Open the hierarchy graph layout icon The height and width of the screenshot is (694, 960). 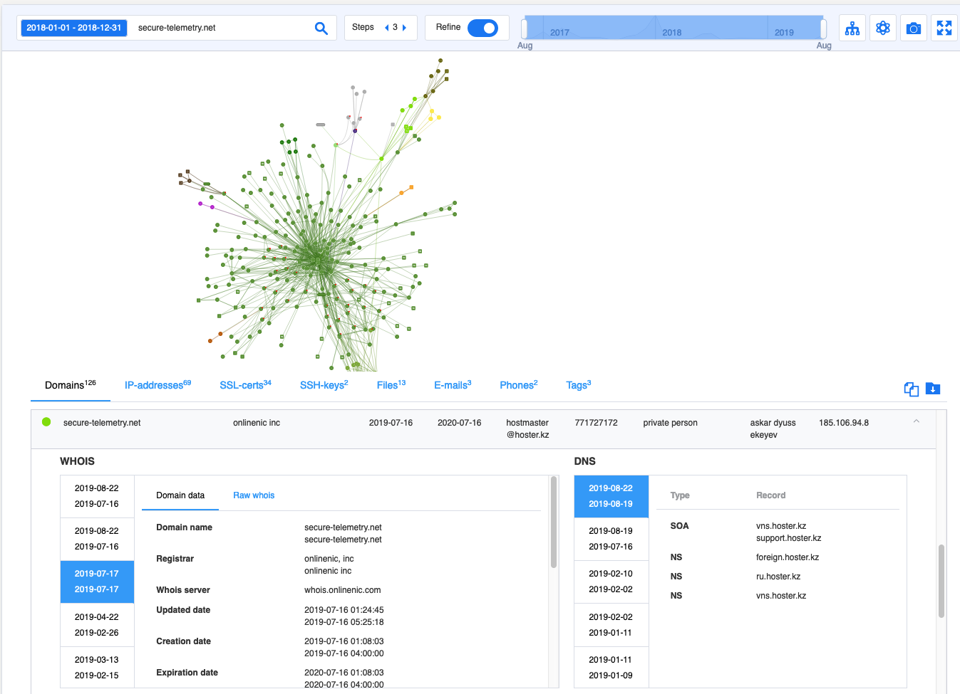pyautogui.click(x=852, y=28)
